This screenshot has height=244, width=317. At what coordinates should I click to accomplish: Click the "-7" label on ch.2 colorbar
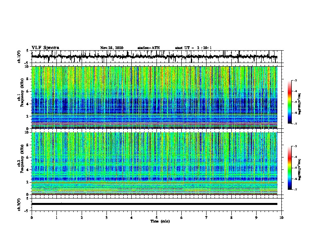coord(295,189)
